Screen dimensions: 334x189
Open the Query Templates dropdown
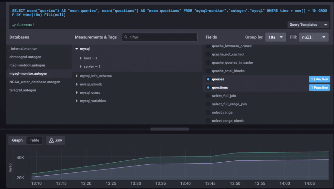308,25
